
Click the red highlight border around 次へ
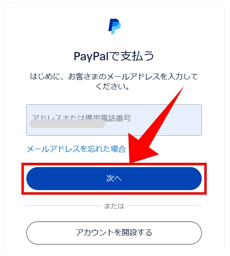click(114, 164)
